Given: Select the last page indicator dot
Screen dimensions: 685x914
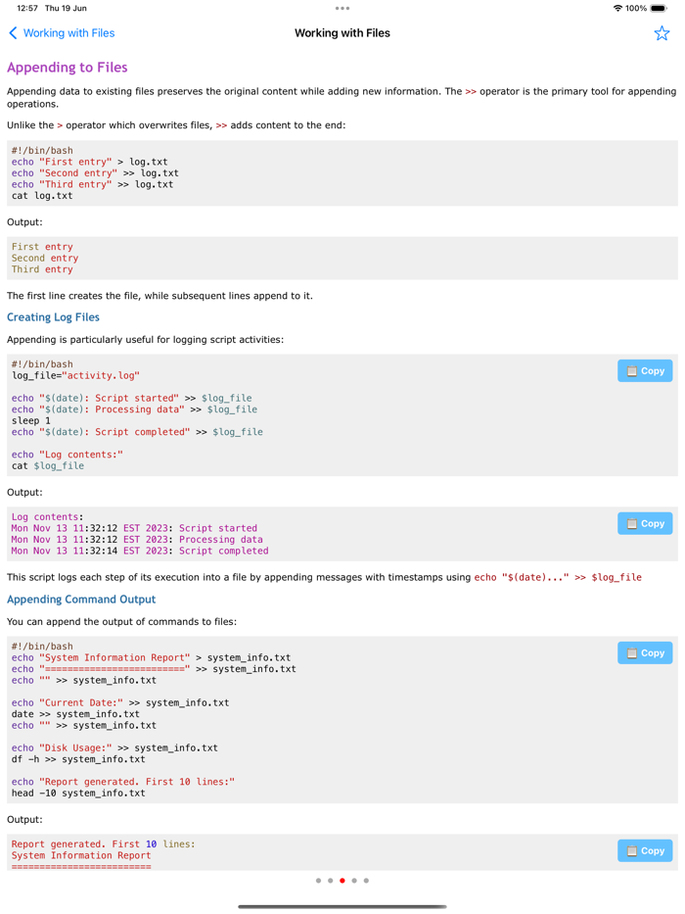Looking at the screenshot, I should click(x=365, y=881).
